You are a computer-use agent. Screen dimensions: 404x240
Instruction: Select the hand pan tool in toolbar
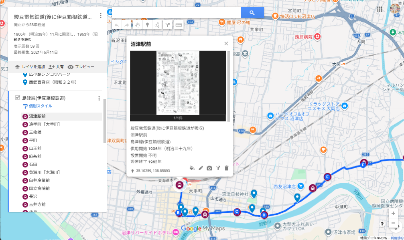pos(137,25)
